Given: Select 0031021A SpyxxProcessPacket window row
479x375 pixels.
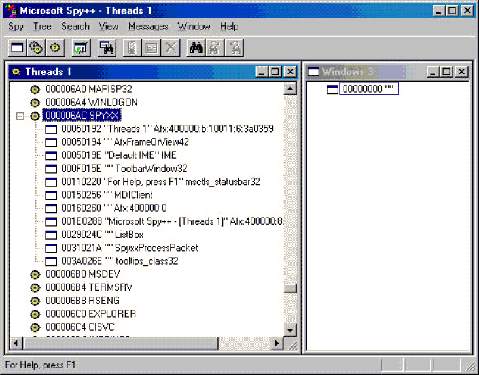Looking at the screenshot, I should (130, 248).
